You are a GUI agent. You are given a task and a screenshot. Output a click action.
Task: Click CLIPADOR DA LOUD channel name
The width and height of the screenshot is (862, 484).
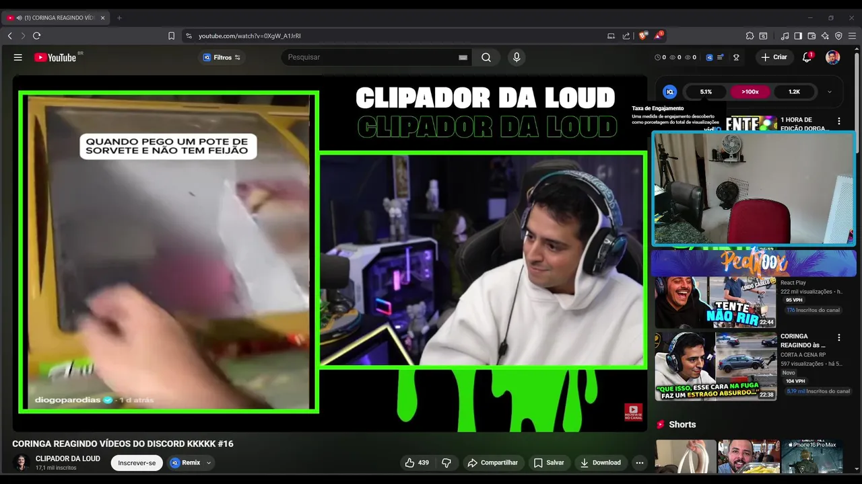tap(68, 458)
